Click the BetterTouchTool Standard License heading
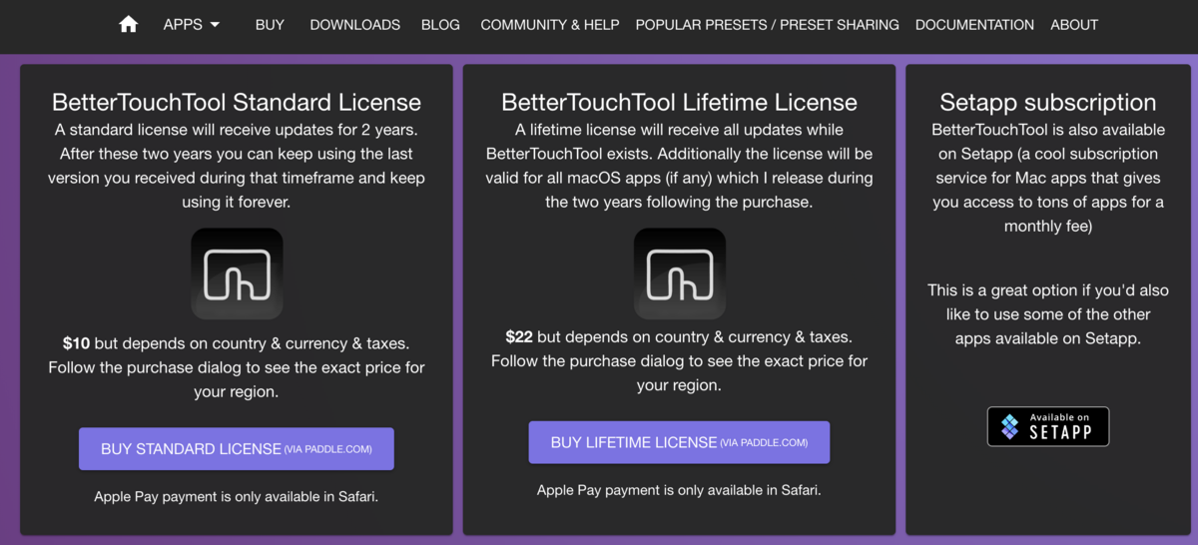 click(237, 102)
